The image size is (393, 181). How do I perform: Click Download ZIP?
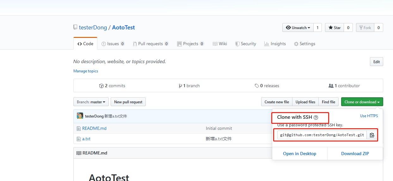355,154
